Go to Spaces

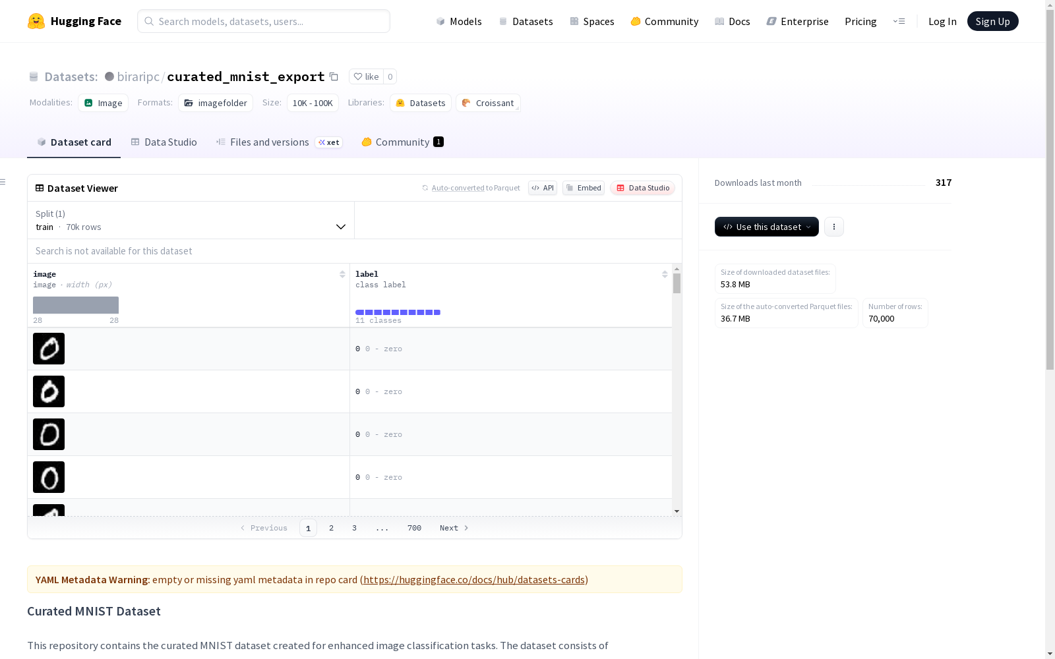[x=592, y=21]
